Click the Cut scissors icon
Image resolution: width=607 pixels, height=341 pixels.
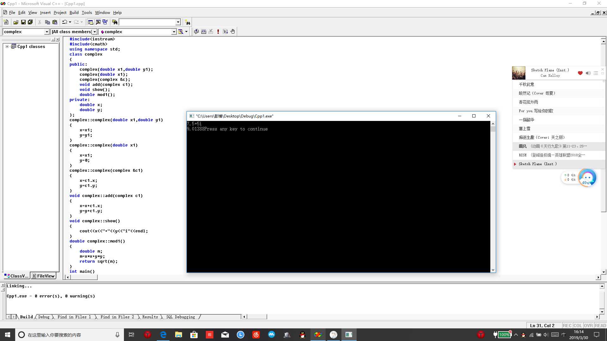tap(40, 22)
